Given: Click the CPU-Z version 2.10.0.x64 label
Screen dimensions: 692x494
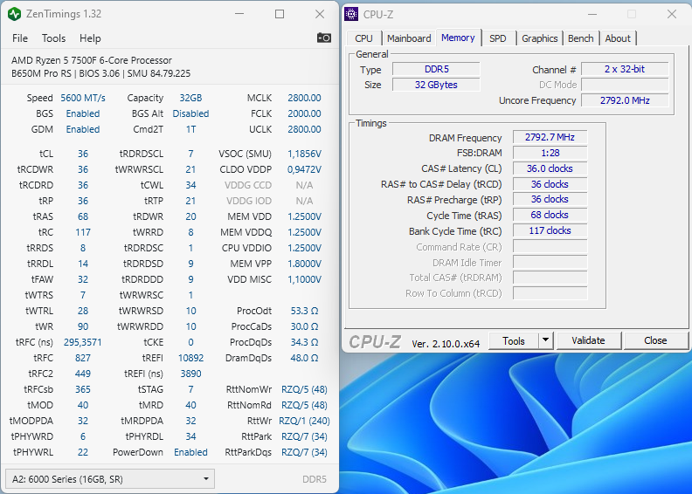Looking at the screenshot, I should pos(446,344).
